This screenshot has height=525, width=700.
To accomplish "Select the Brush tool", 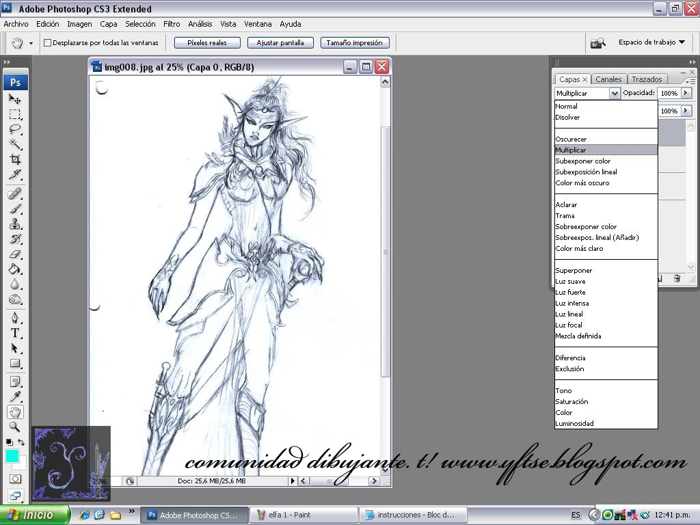I will pyautogui.click(x=15, y=209).
